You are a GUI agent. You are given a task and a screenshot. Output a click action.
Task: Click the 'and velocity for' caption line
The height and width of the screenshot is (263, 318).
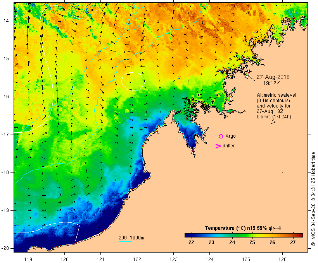273,106
